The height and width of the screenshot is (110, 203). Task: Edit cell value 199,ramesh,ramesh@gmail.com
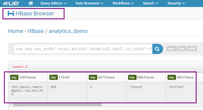point(28,90)
